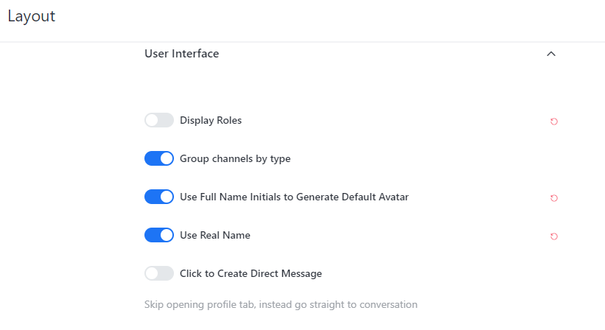Click the User Interface section header

(x=182, y=54)
